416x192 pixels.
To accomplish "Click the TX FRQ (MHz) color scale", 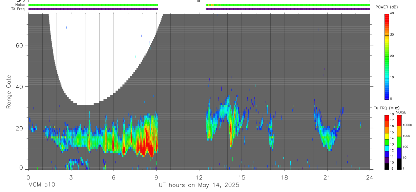I will tap(387, 142).
